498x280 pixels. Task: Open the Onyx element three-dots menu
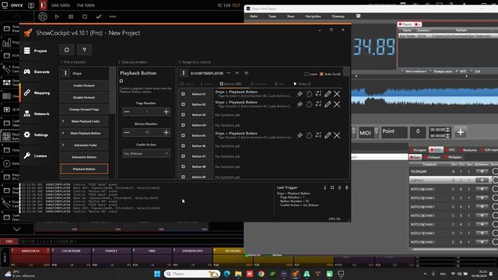(65, 73)
